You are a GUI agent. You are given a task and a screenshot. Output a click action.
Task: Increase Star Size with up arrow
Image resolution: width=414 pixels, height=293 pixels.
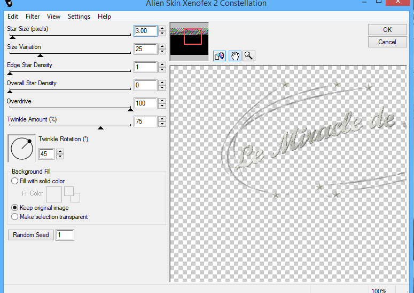pyautogui.click(x=162, y=29)
